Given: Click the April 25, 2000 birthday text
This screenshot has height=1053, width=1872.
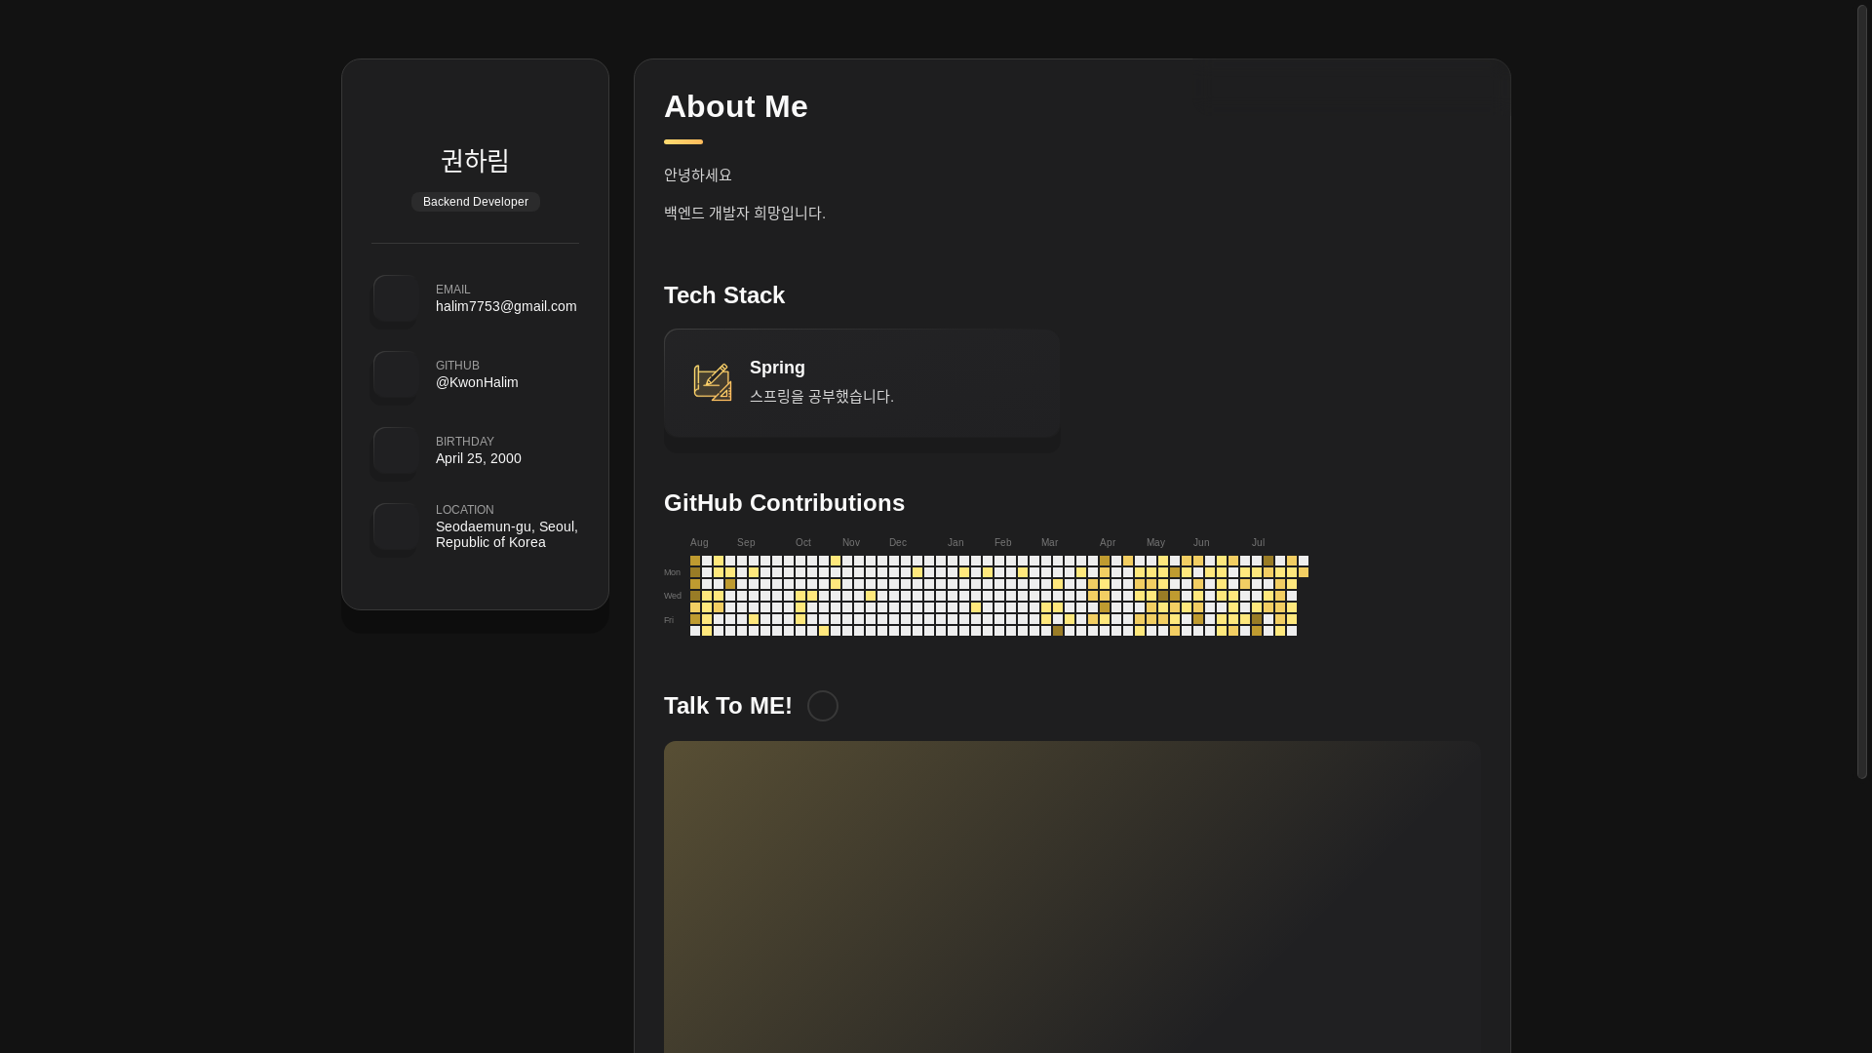Looking at the screenshot, I should click(479, 458).
